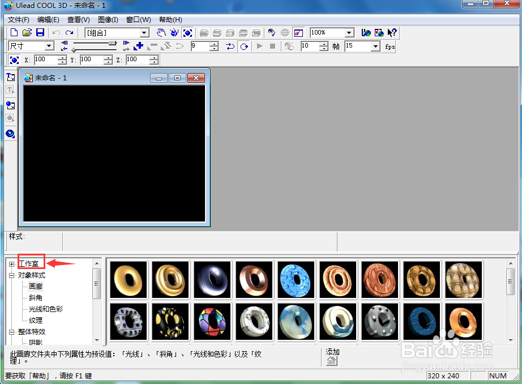The height and width of the screenshot is (384, 522).
Task: Click the timeline frame slider thumb
Action: coord(113,43)
